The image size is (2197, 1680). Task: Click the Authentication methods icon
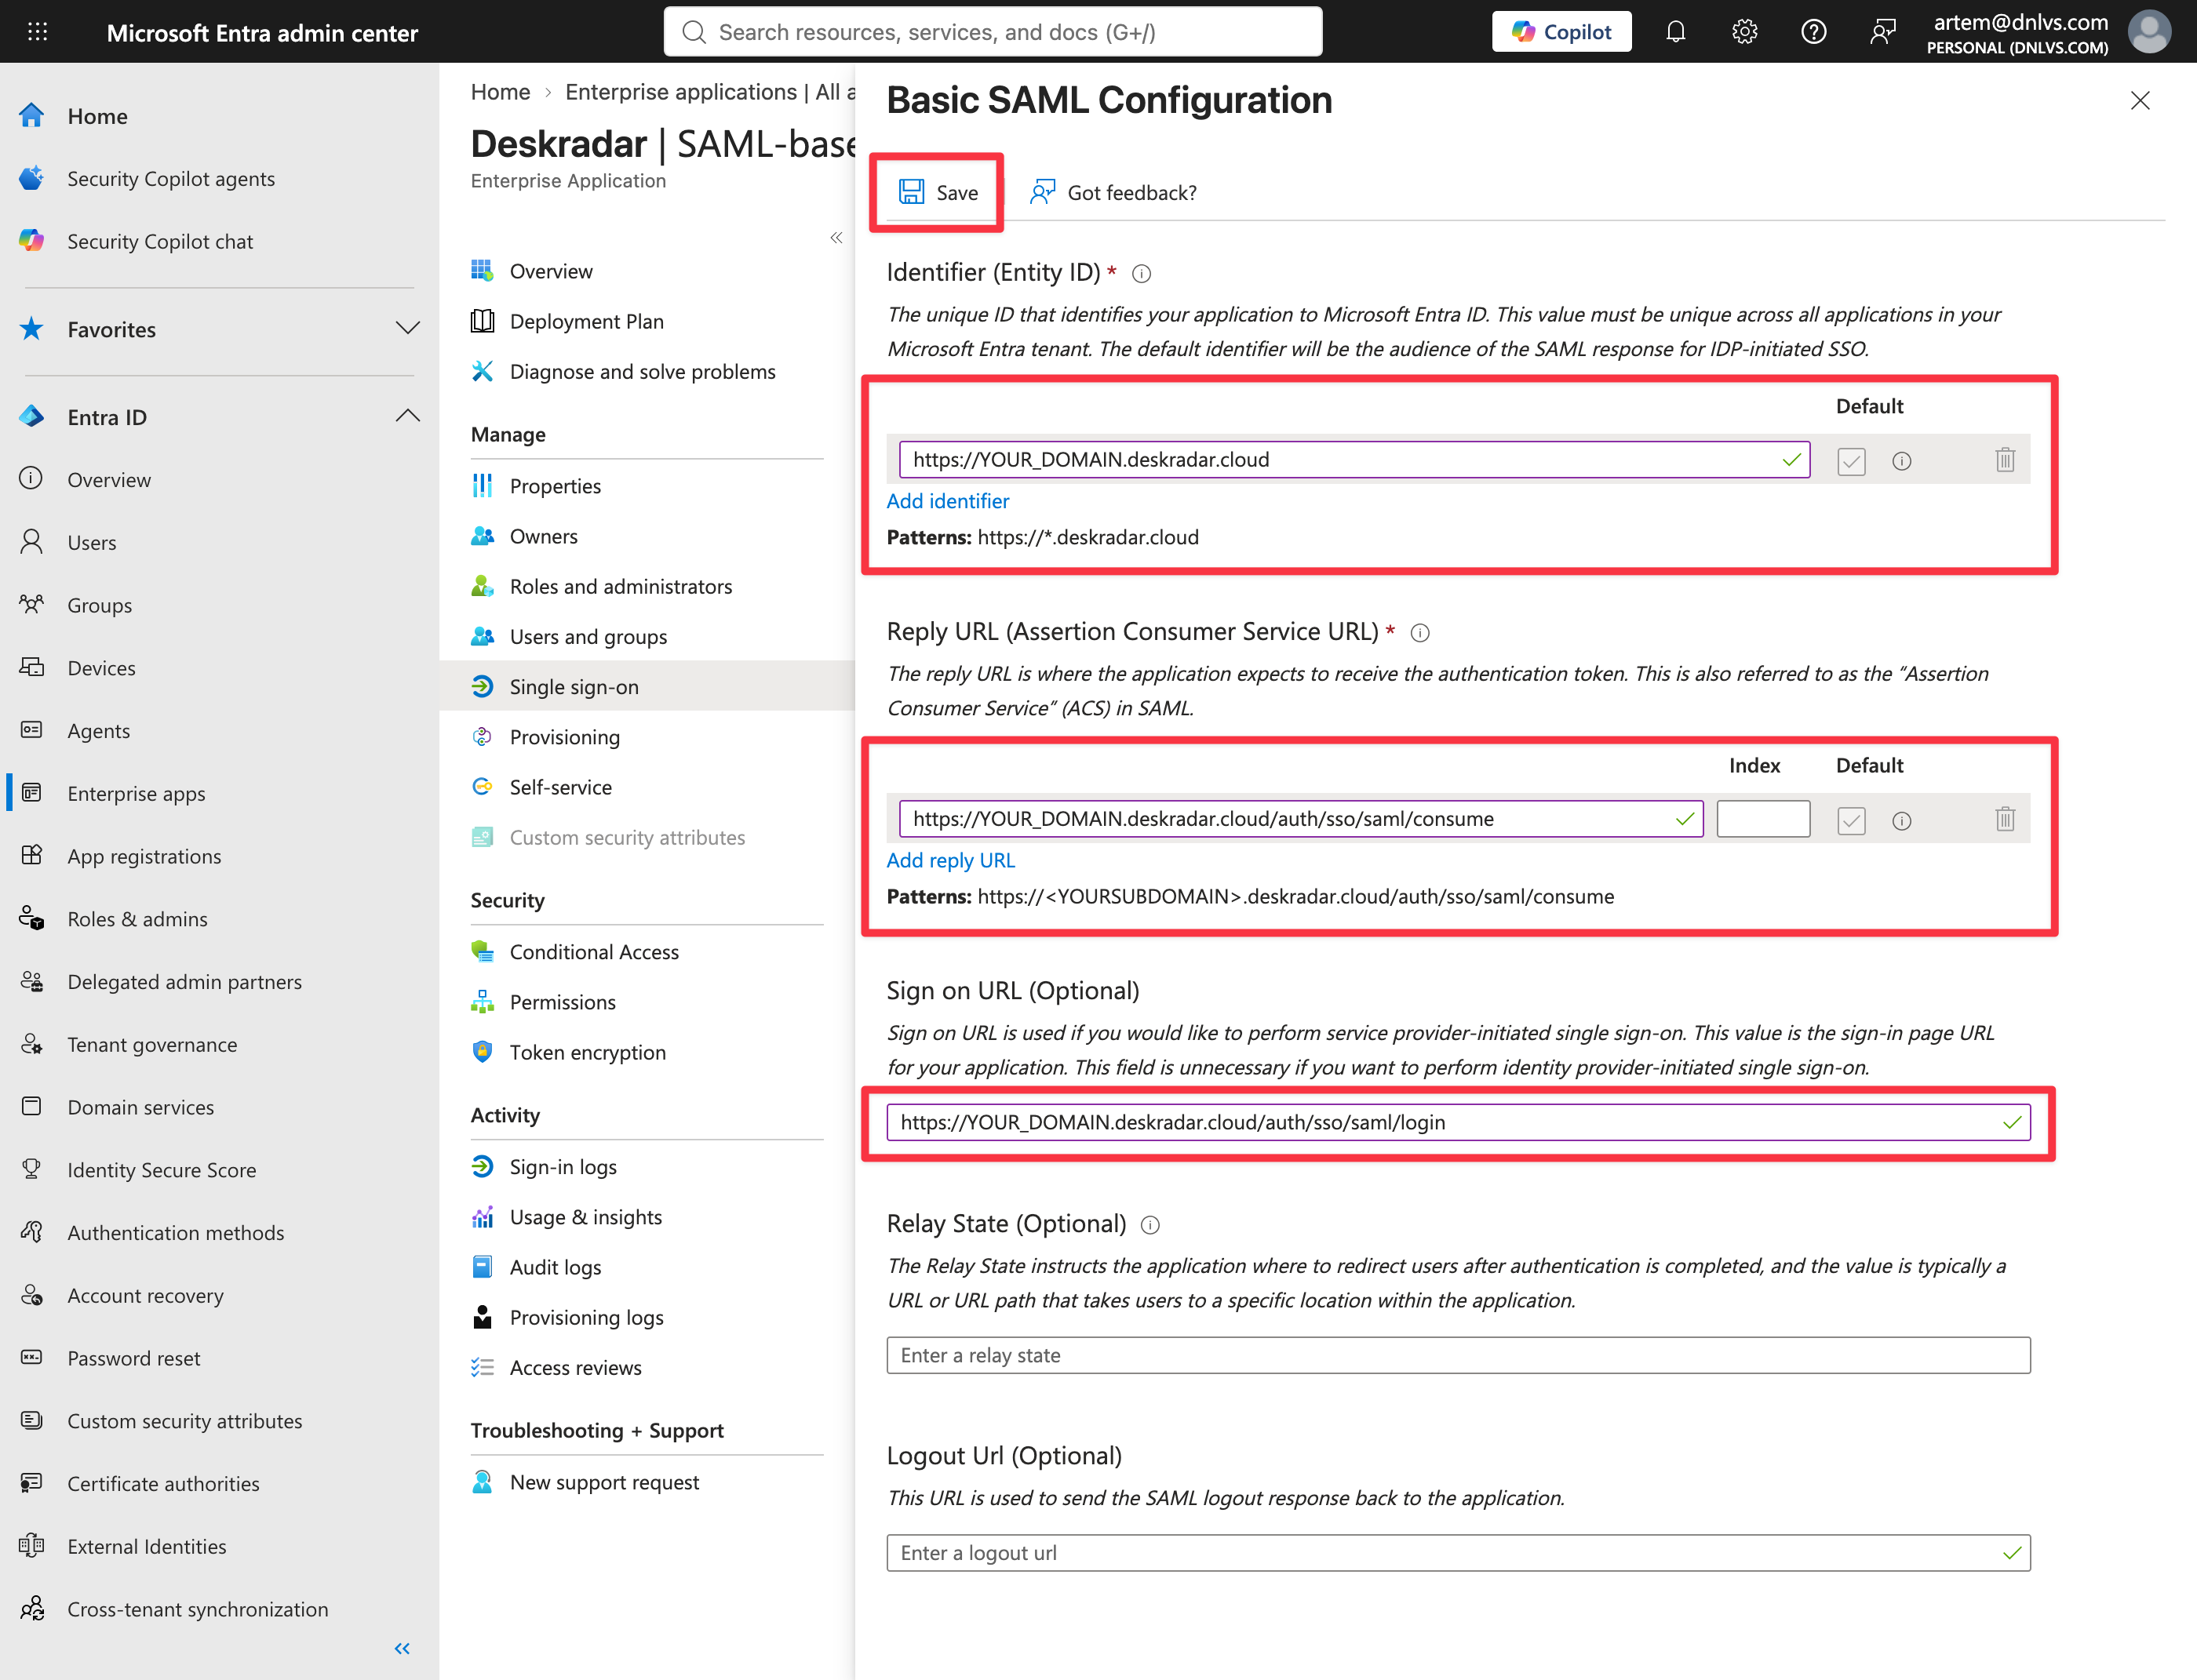pyautogui.click(x=32, y=1232)
